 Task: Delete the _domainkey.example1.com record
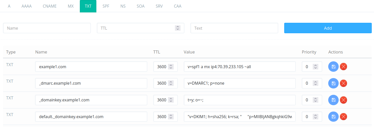[x=343, y=100]
